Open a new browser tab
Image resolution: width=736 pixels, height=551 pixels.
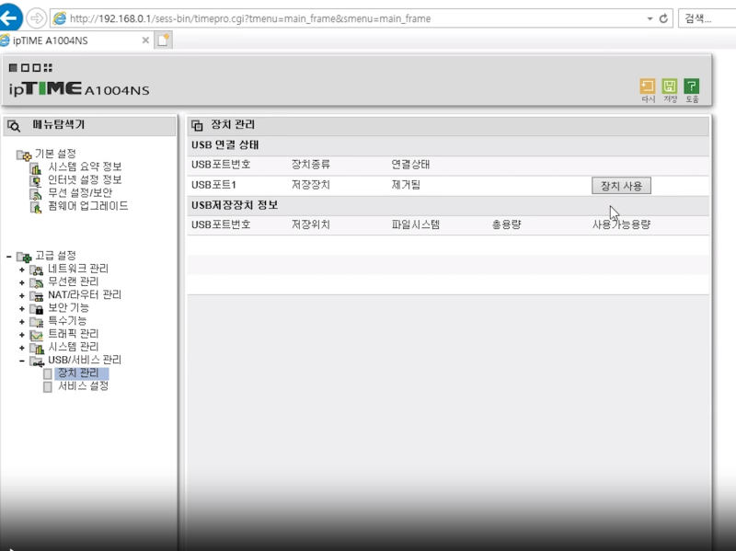pos(162,40)
